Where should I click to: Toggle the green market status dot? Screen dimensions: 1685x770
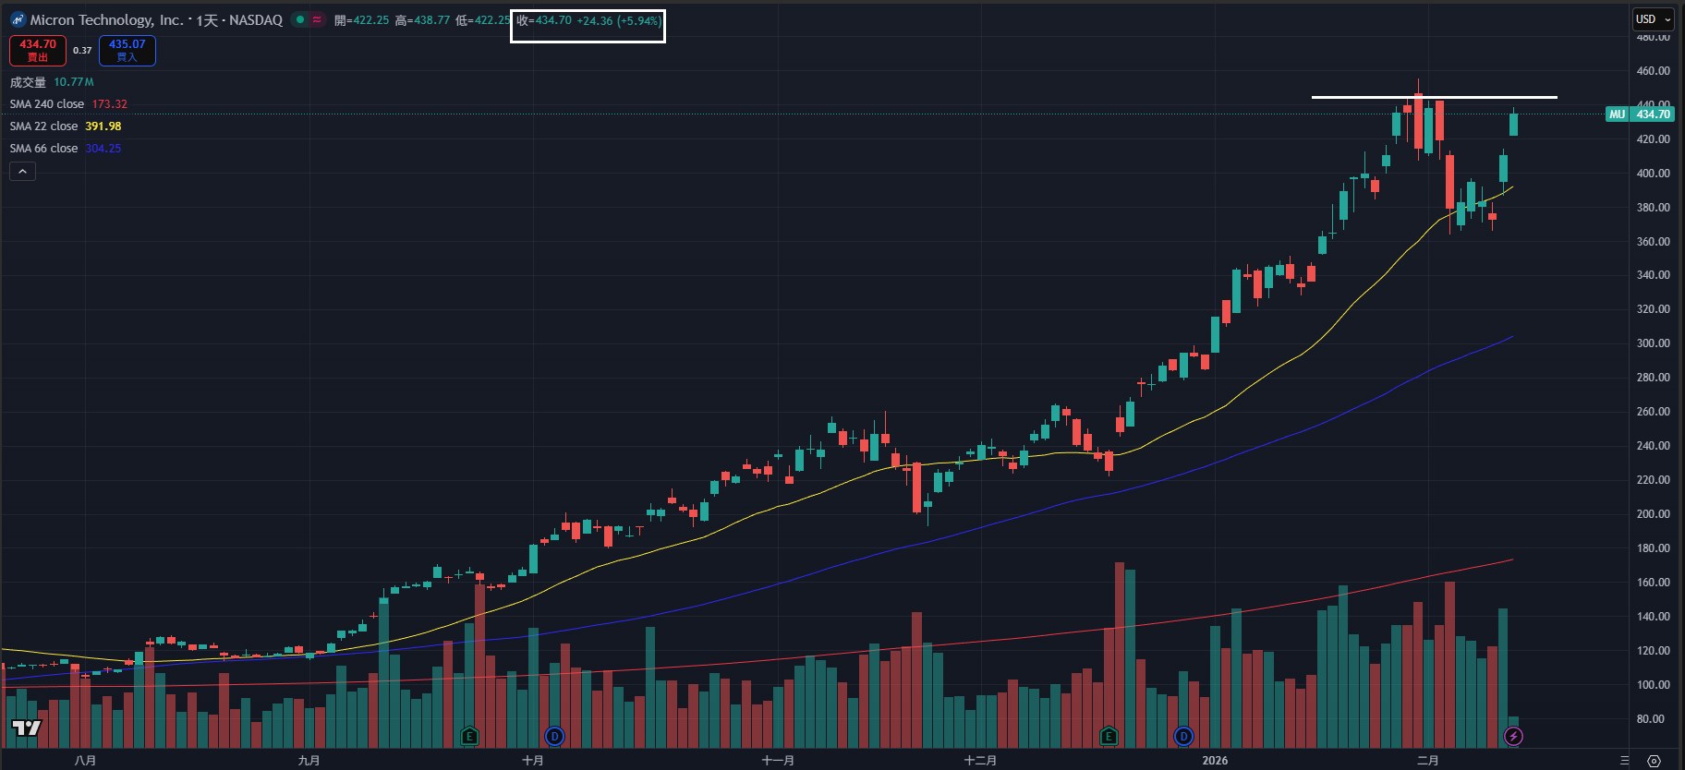pos(300,19)
